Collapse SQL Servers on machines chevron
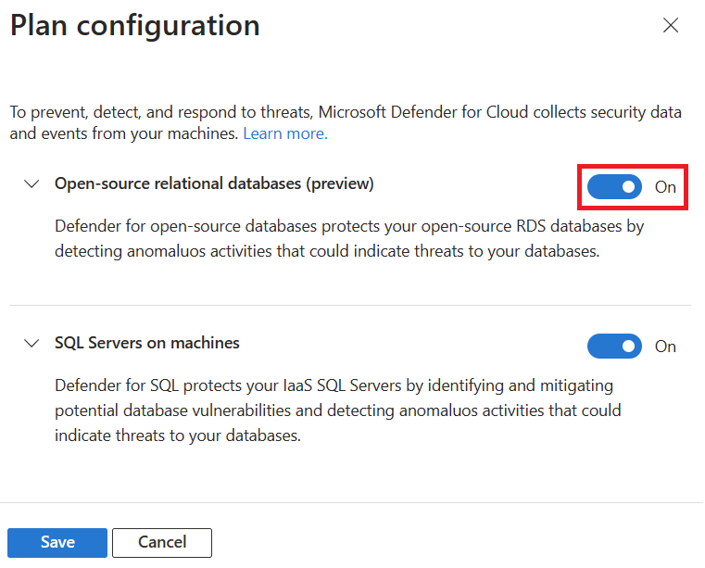705x568 pixels. [31, 343]
